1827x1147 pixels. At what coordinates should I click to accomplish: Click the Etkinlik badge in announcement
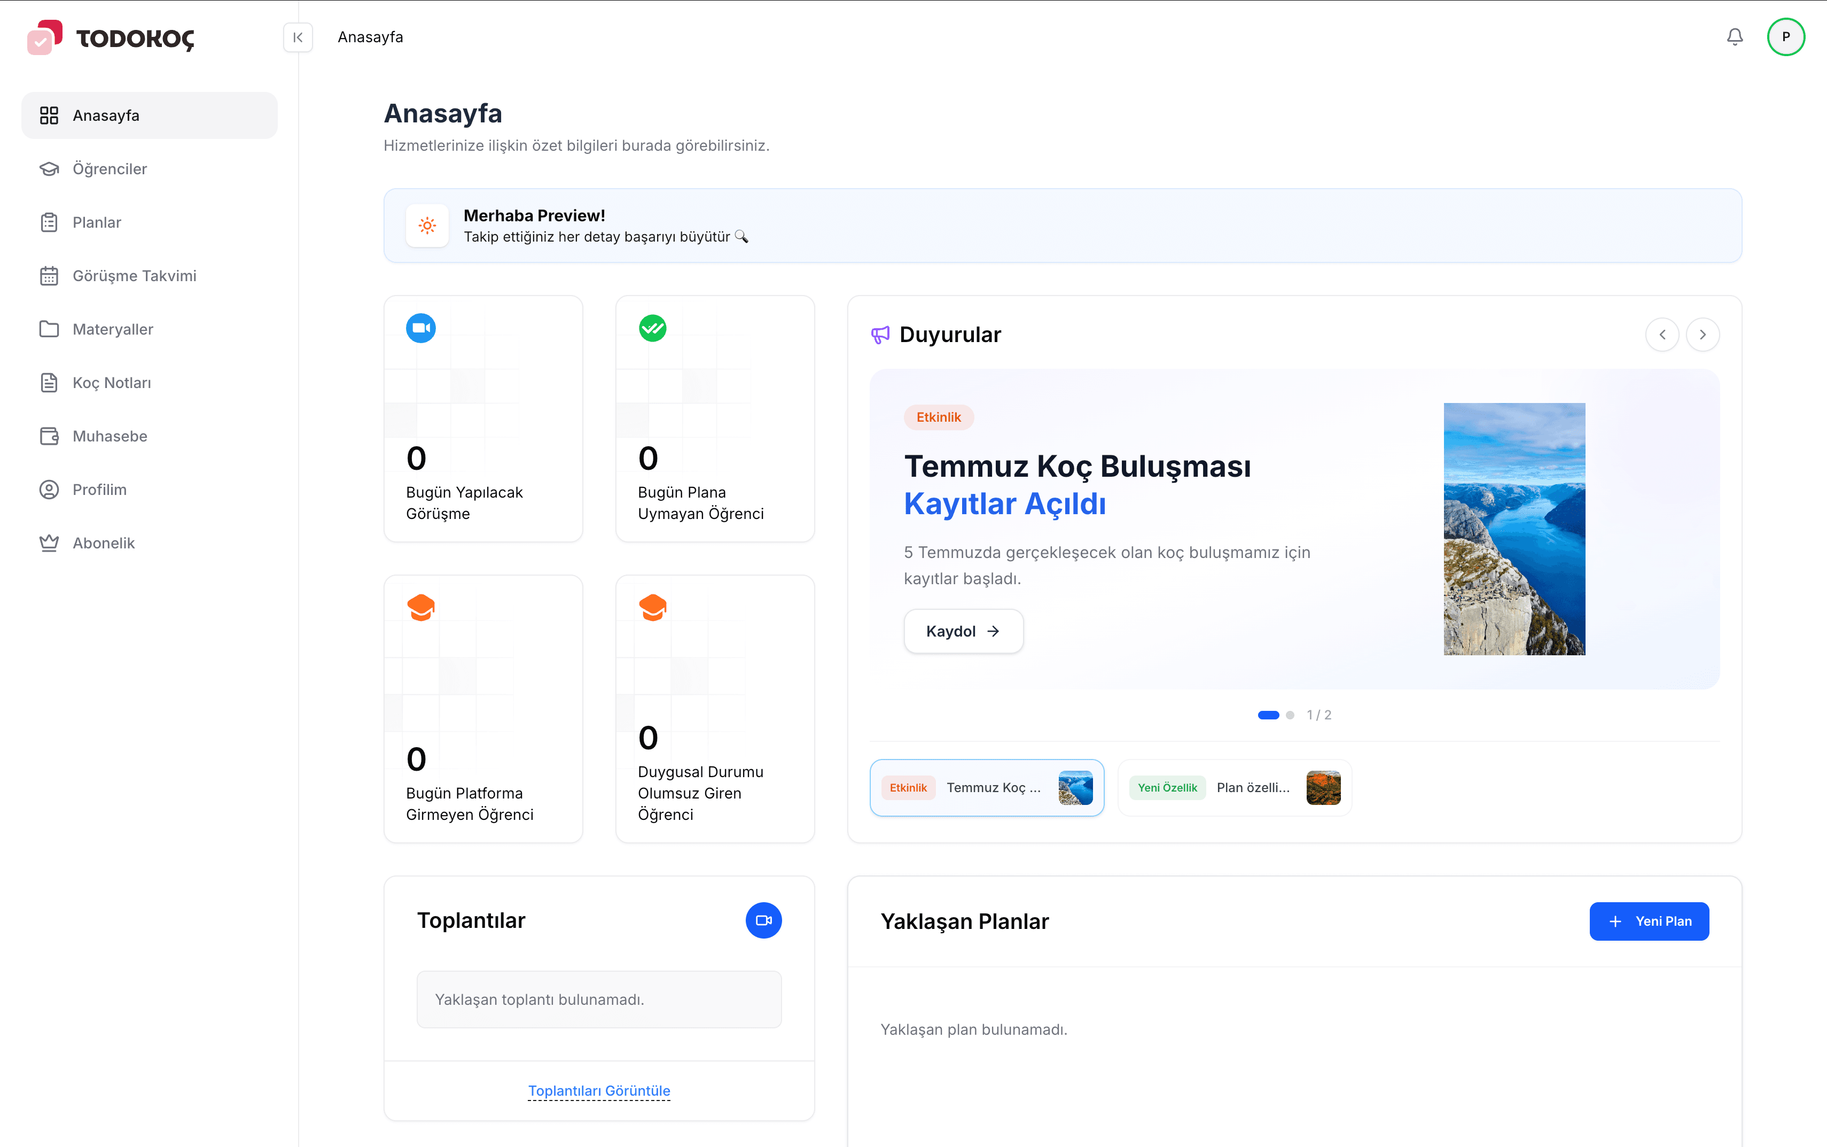pos(939,417)
